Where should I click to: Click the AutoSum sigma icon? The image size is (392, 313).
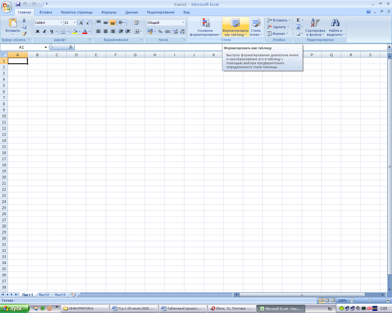[298, 20]
